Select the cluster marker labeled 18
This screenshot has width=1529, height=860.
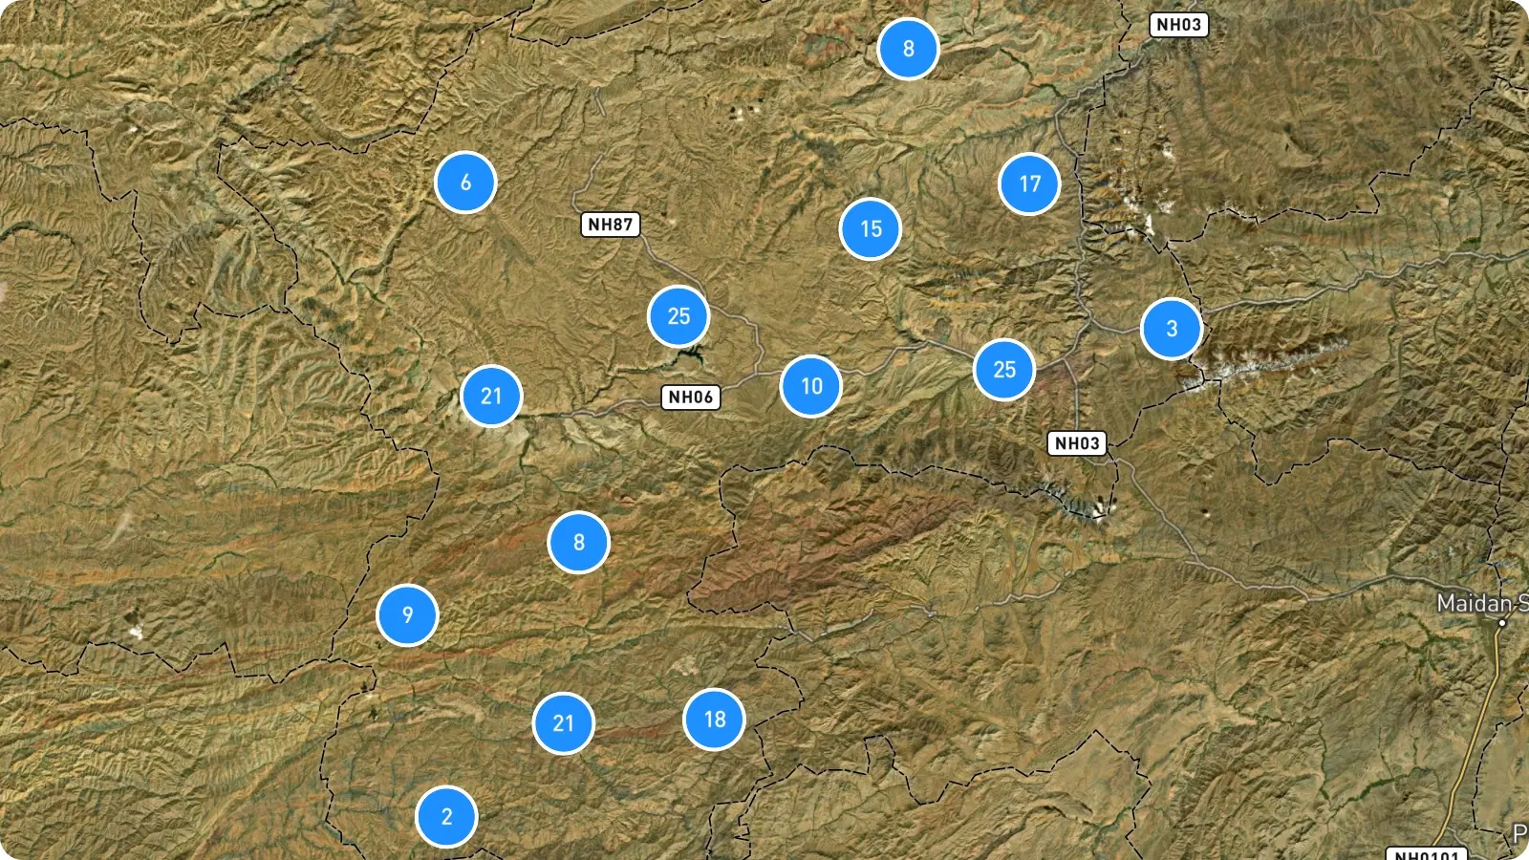click(715, 719)
